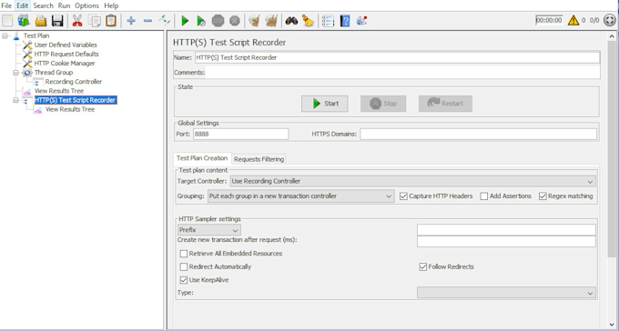Select HTTP Request Defaults in tree
Viewport: 619px width, 331px height.
click(66, 54)
